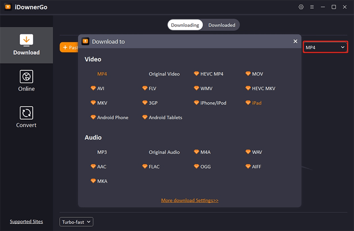This screenshot has width=354, height=231.
Task: Open the hamburger menu in title bar
Action: [x=312, y=7]
